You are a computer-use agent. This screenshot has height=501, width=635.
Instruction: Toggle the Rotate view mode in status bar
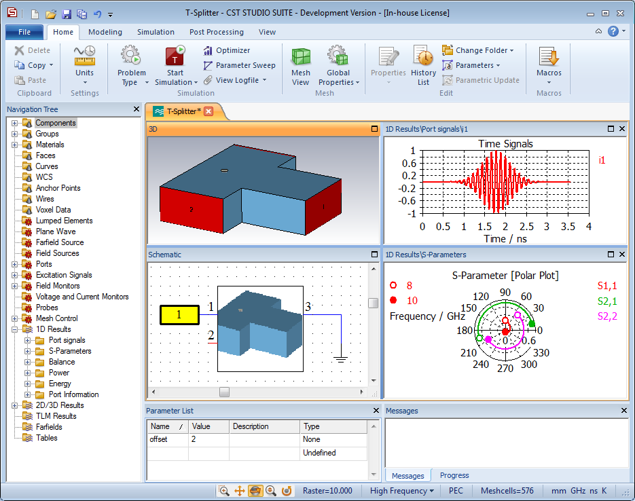point(255,491)
